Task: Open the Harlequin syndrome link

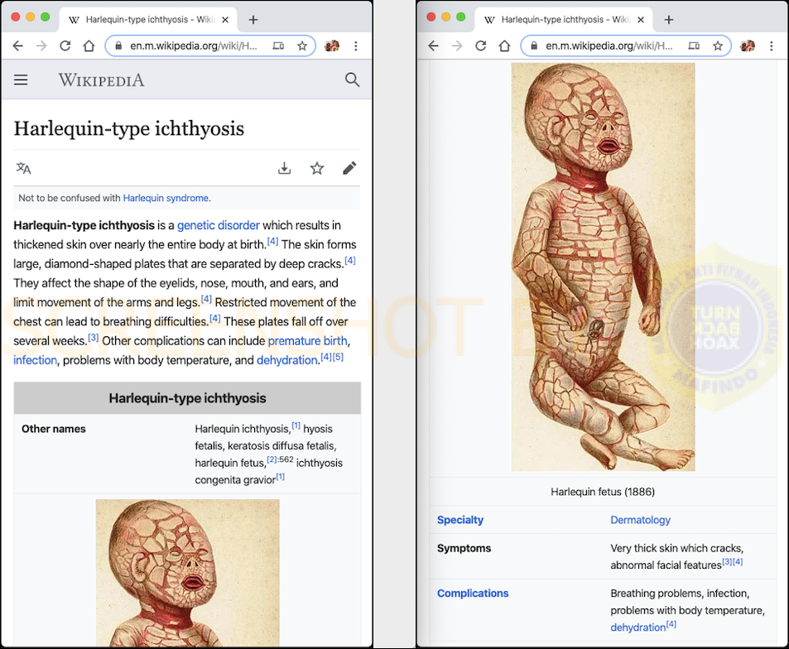Action: [166, 198]
